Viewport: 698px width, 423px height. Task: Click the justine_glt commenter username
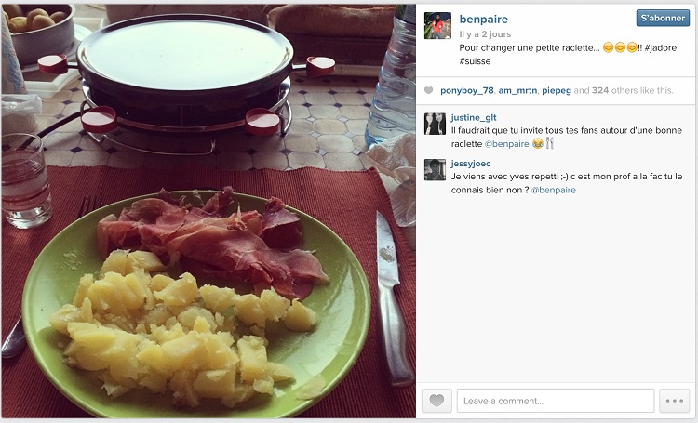point(474,117)
